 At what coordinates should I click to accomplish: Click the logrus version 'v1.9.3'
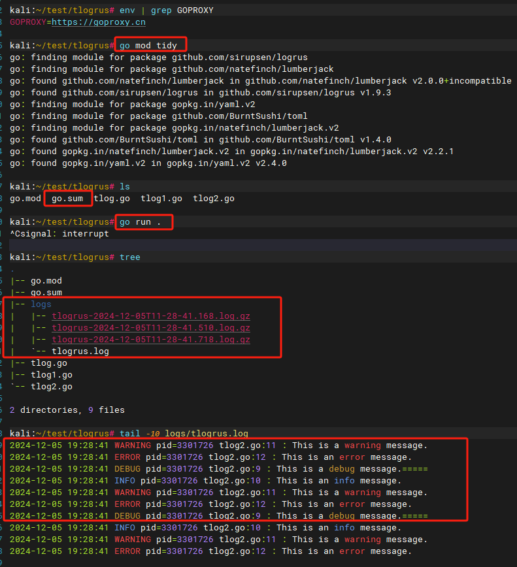pyautogui.click(x=376, y=93)
